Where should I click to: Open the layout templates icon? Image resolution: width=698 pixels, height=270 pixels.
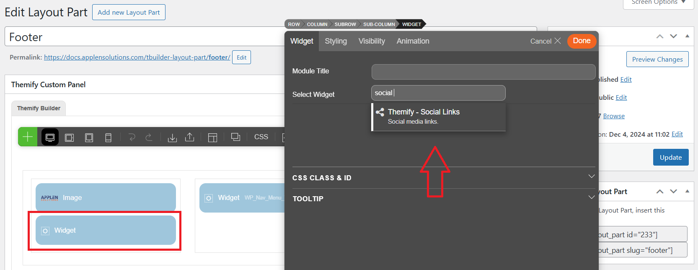click(213, 137)
